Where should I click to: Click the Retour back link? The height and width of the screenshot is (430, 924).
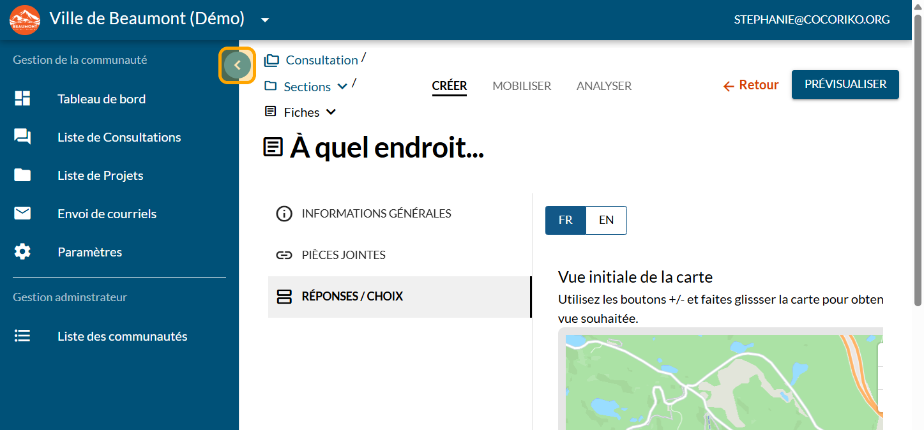(750, 85)
